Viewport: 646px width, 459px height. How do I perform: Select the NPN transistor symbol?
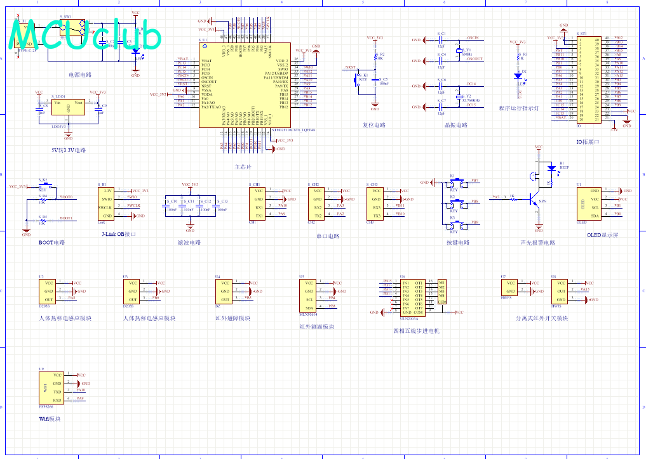pos(534,201)
